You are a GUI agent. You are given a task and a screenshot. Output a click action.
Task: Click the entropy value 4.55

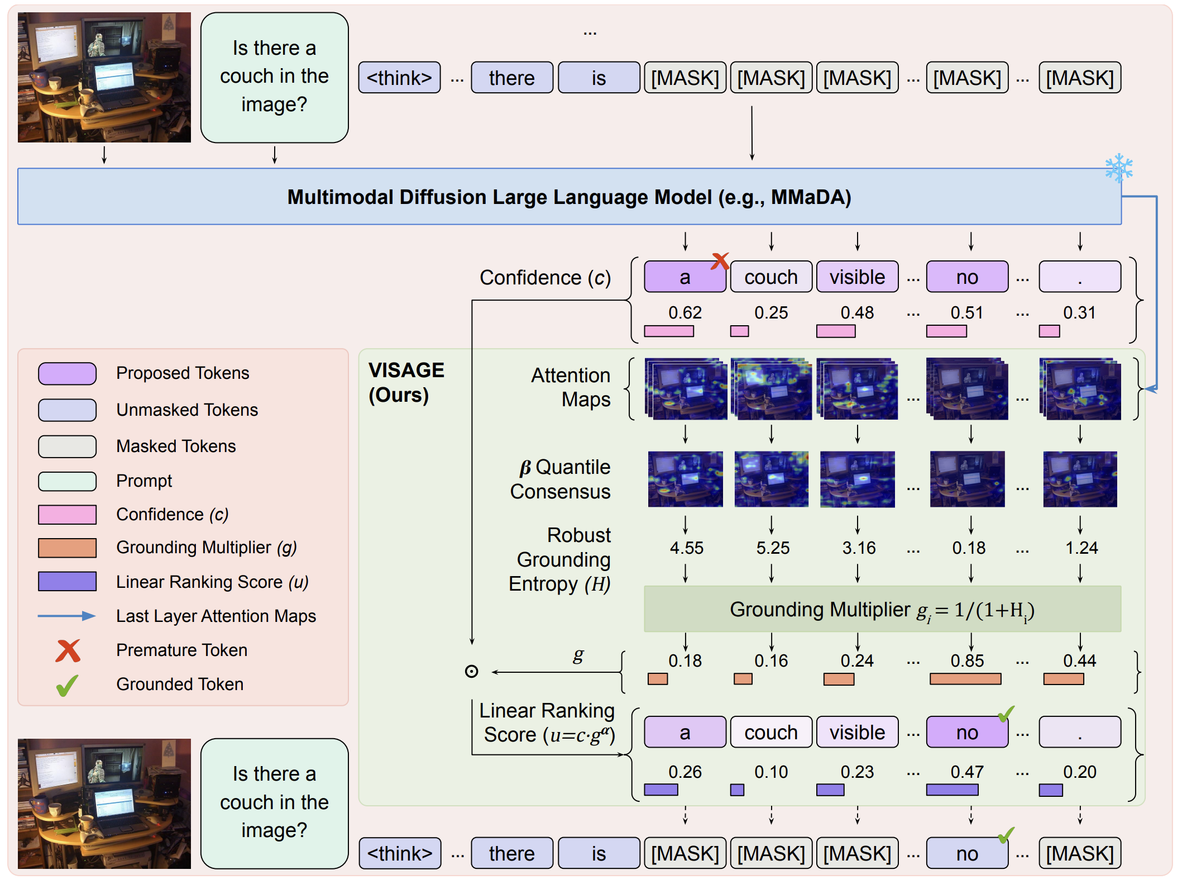point(686,548)
